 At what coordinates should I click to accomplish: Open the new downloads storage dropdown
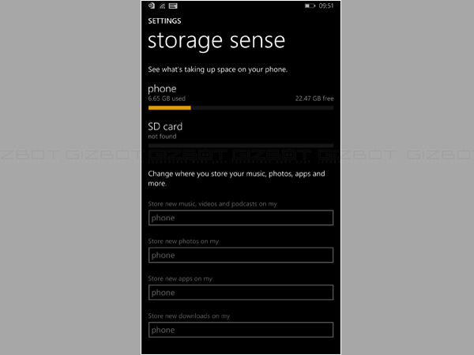pos(240,330)
